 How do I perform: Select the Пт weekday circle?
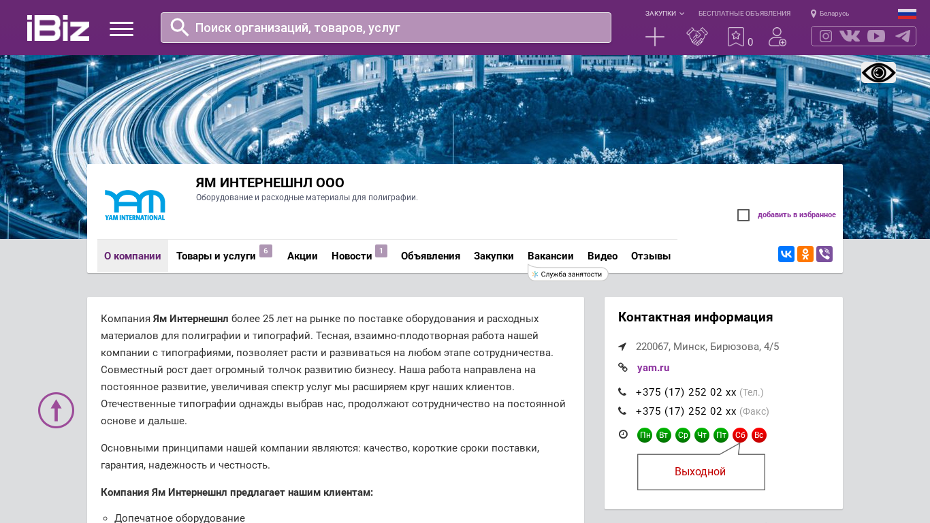click(x=721, y=435)
